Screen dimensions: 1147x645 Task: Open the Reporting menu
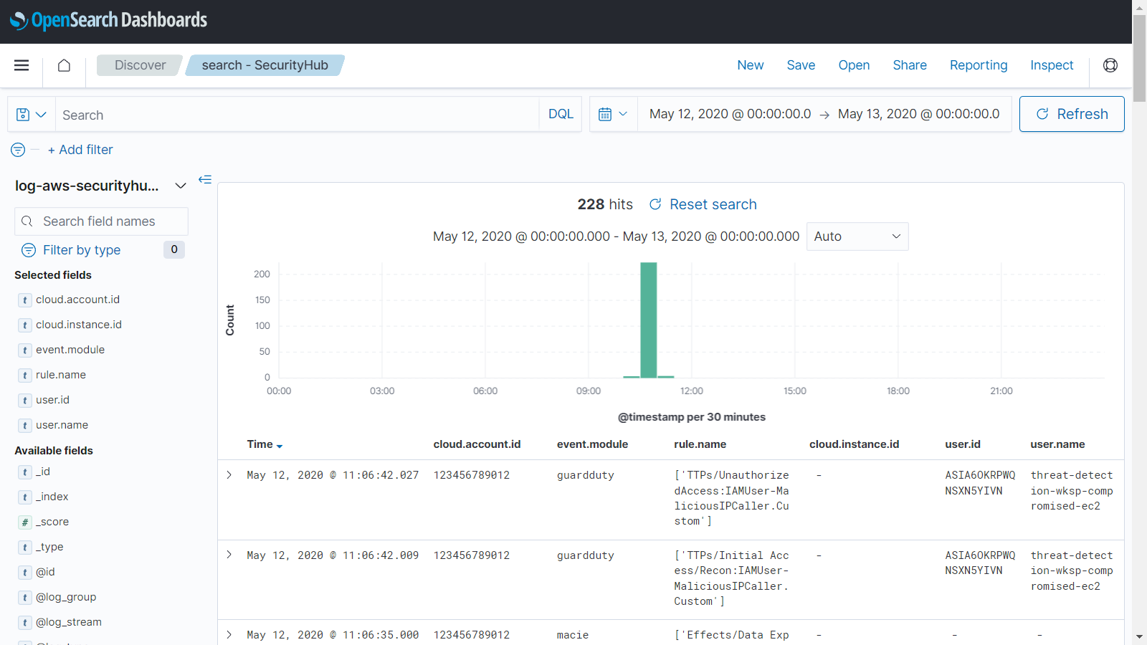point(978,65)
